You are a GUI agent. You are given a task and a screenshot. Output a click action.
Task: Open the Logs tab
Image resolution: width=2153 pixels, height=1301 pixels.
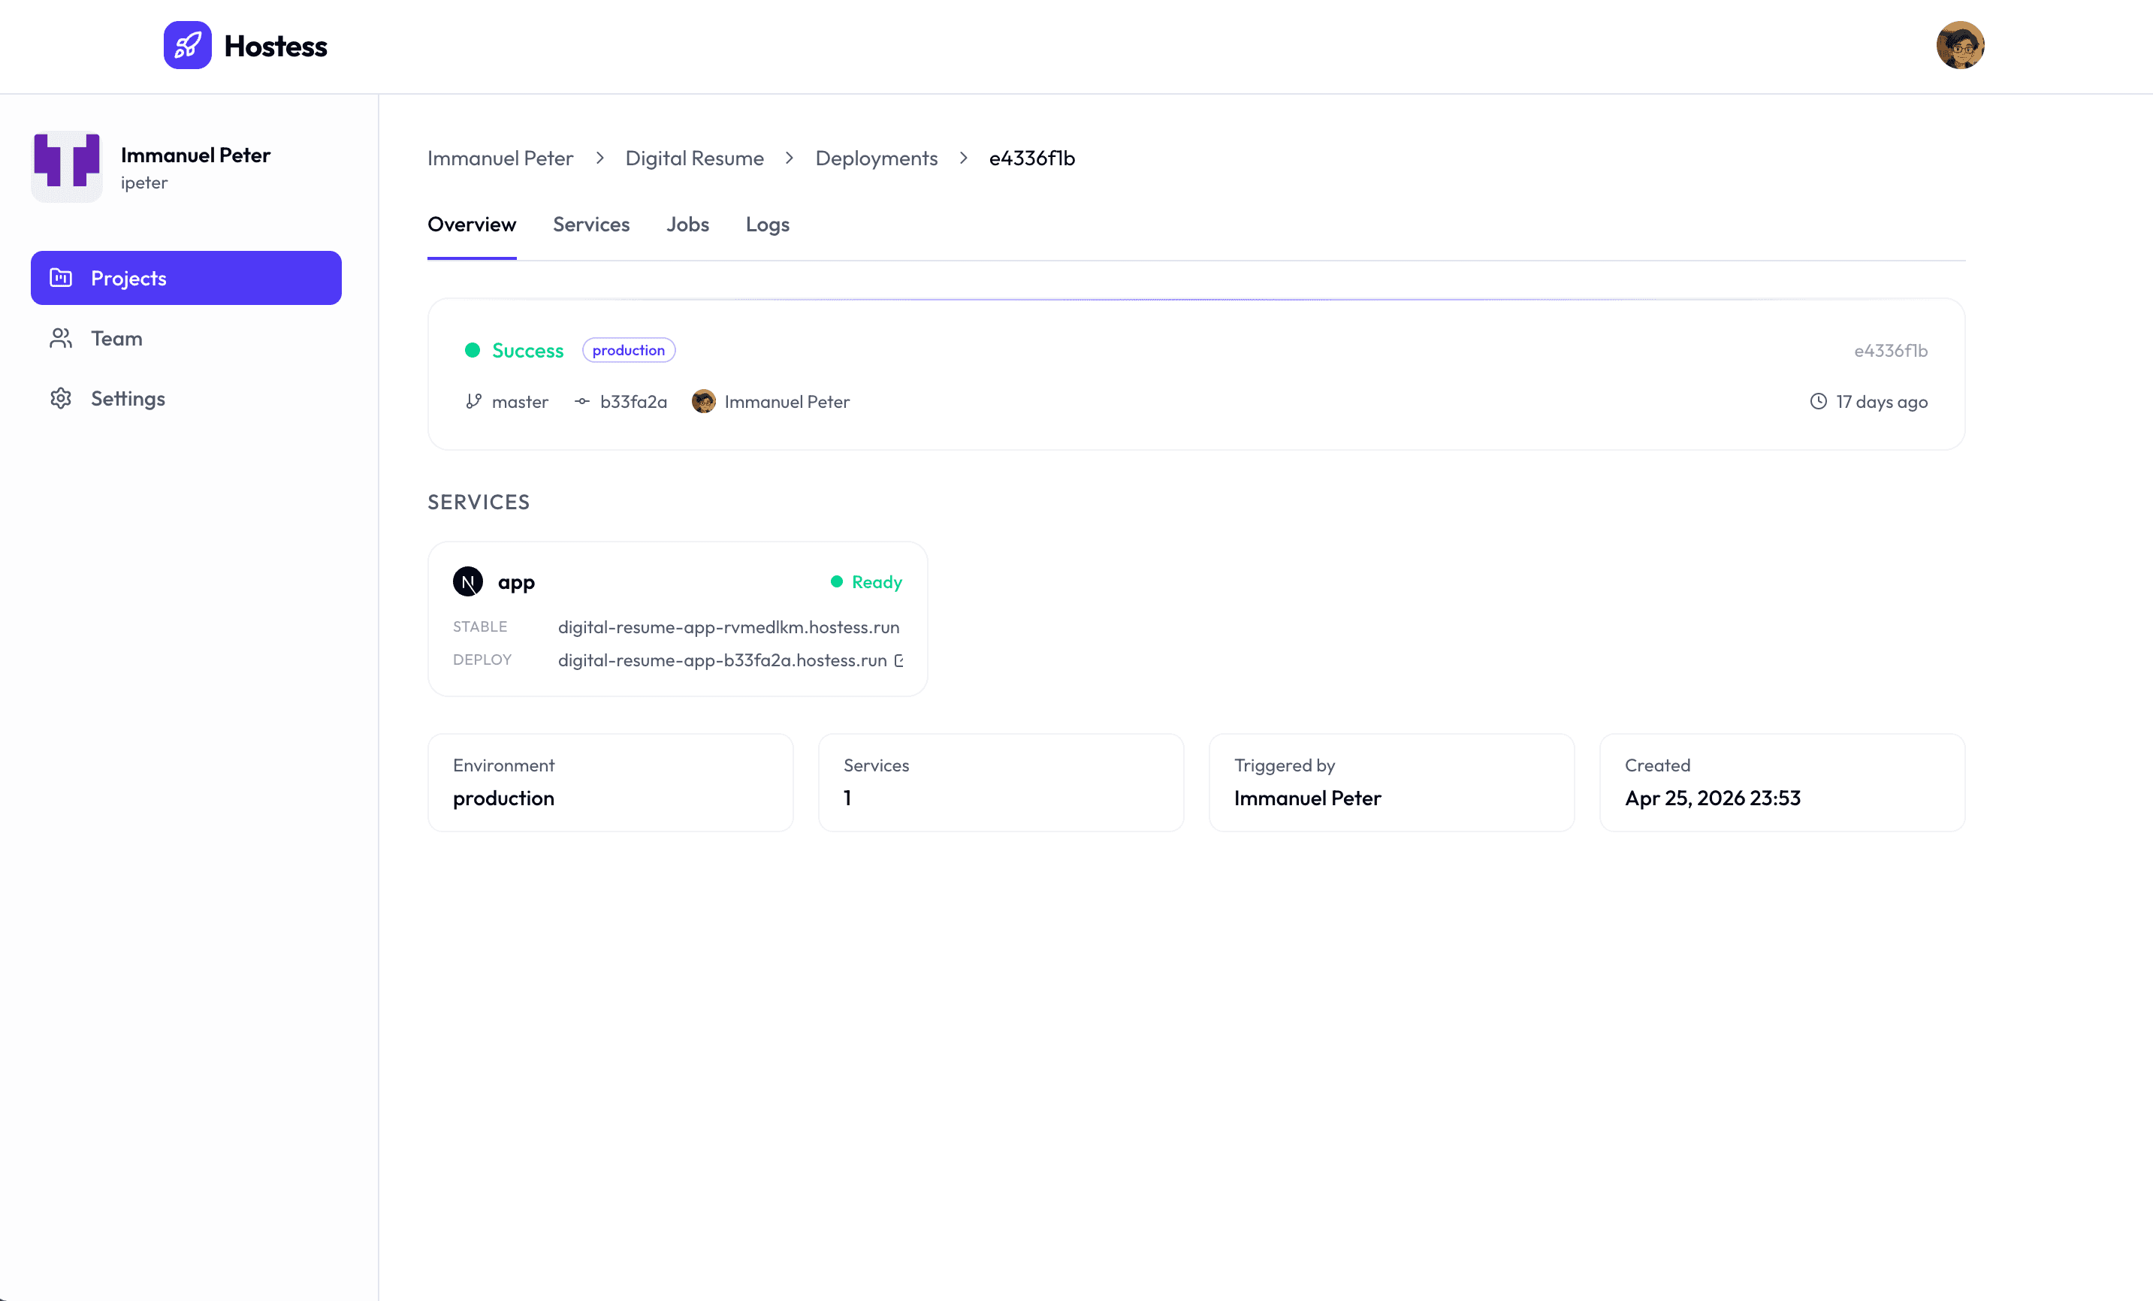[x=768, y=225]
